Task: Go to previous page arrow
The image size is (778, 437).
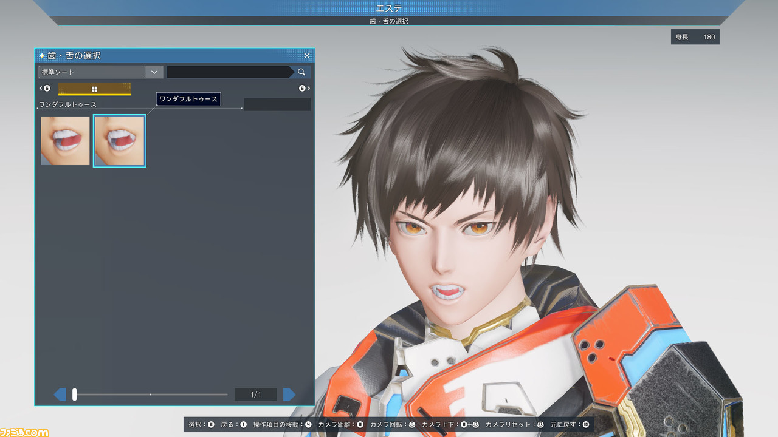Action: click(60, 395)
